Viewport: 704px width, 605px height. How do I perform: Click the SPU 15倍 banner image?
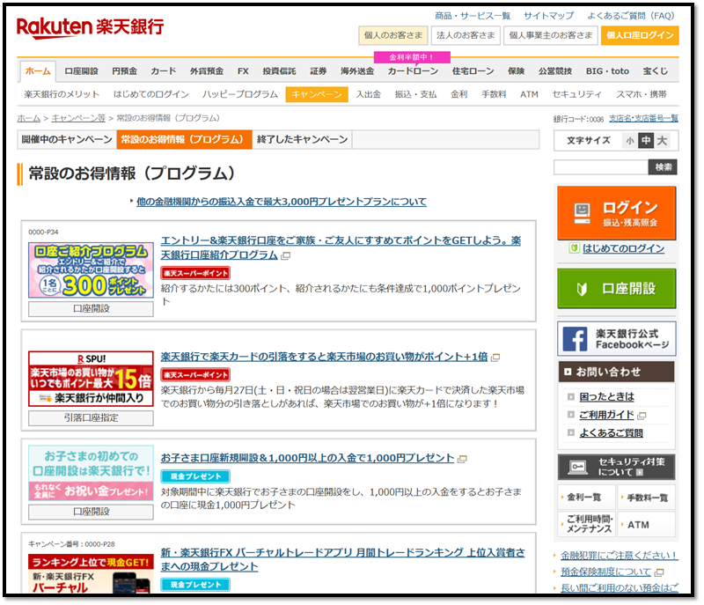point(91,379)
